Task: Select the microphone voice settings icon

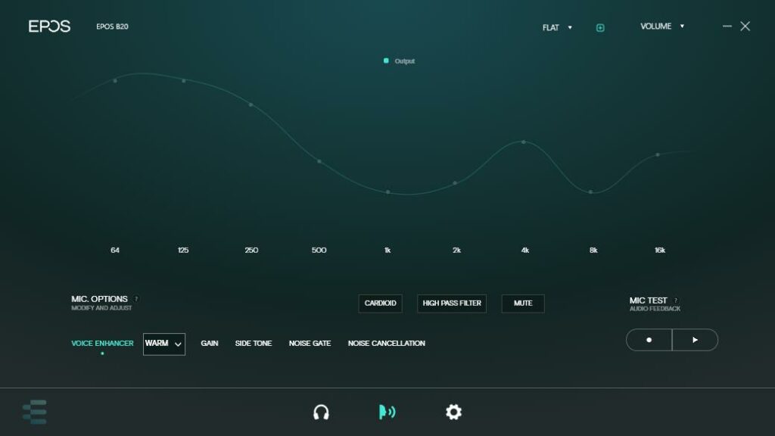Action: [x=387, y=412]
